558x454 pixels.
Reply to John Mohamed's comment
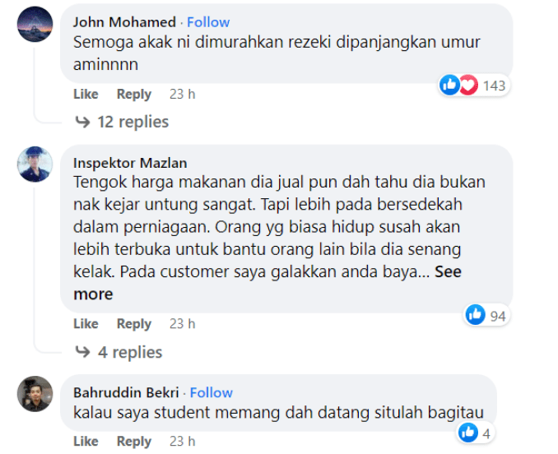134,95
